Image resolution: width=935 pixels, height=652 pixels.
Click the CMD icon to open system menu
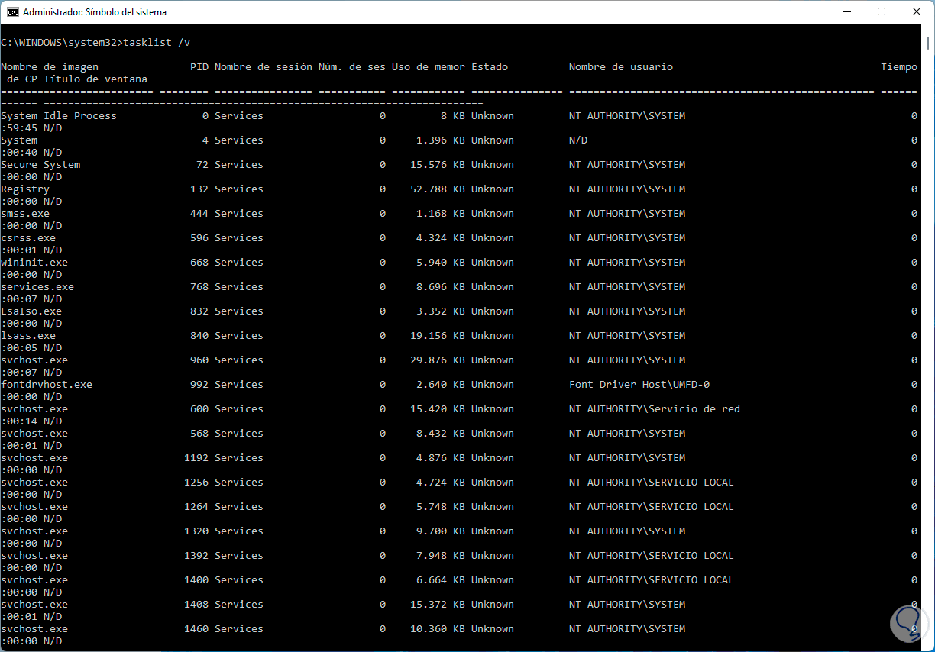pos(11,11)
